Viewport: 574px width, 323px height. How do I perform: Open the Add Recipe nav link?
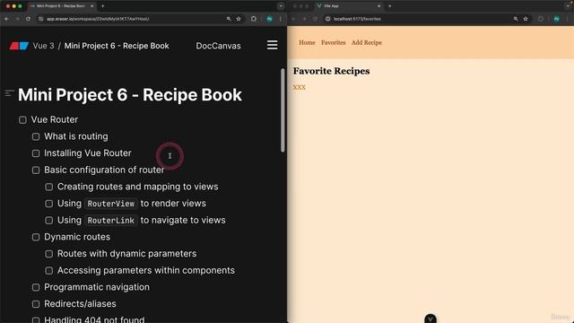(367, 42)
